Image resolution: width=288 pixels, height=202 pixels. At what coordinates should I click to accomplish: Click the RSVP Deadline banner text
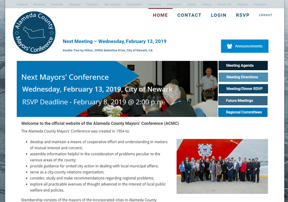(x=93, y=102)
